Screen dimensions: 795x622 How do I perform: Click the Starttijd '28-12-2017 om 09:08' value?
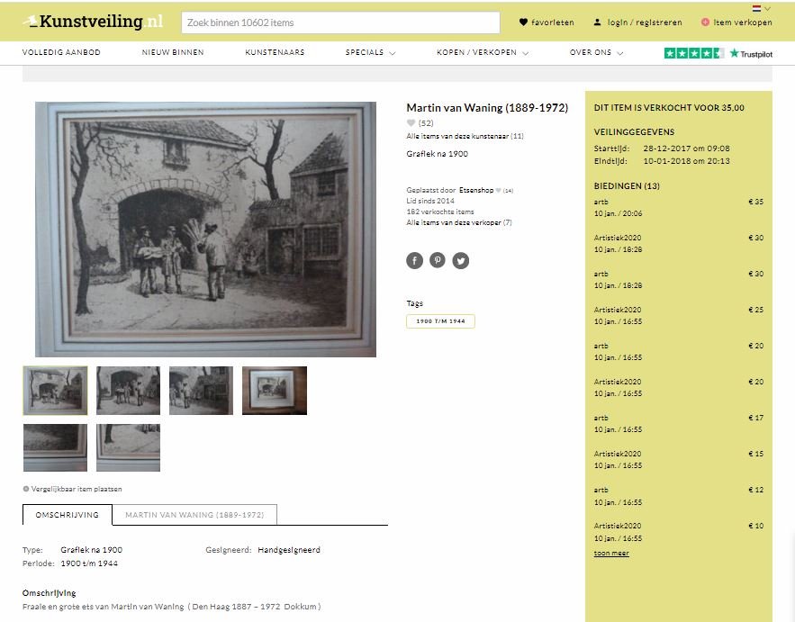[x=686, y=149]
